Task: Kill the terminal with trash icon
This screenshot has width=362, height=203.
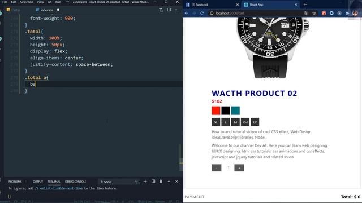Action: click(x=161, y=182)
